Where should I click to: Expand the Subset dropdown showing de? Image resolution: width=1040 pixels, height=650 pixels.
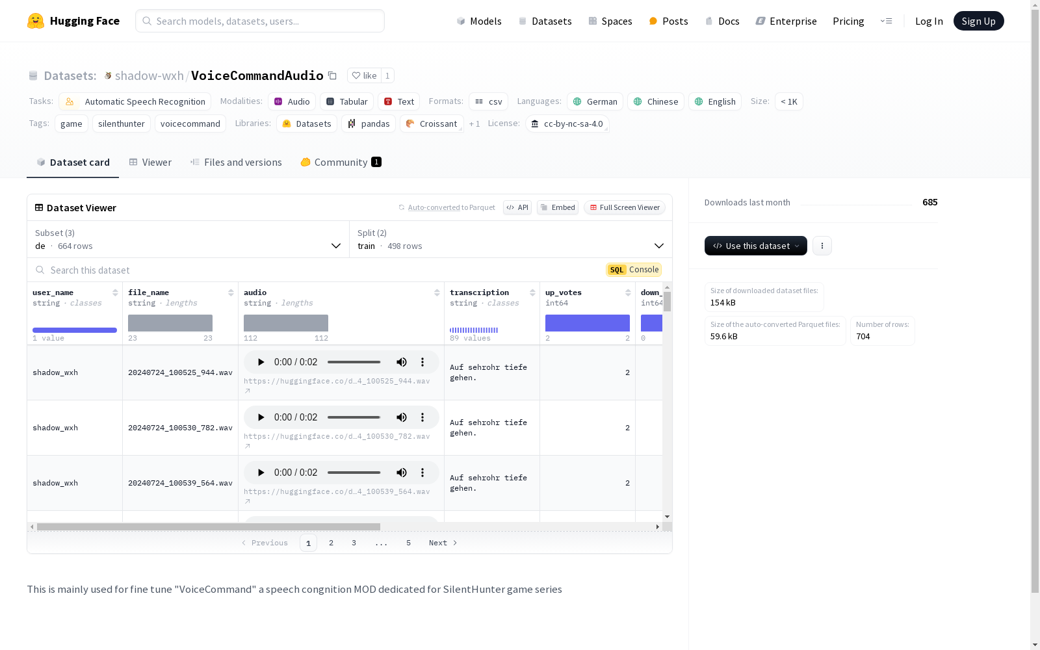coord(188,239)
